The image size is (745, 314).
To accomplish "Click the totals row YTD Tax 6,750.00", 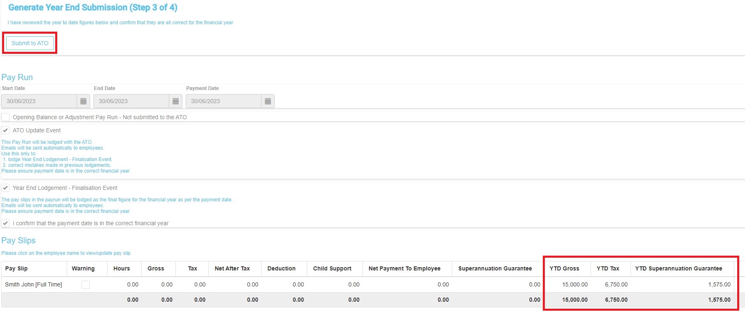I will [x=616, y=300].
